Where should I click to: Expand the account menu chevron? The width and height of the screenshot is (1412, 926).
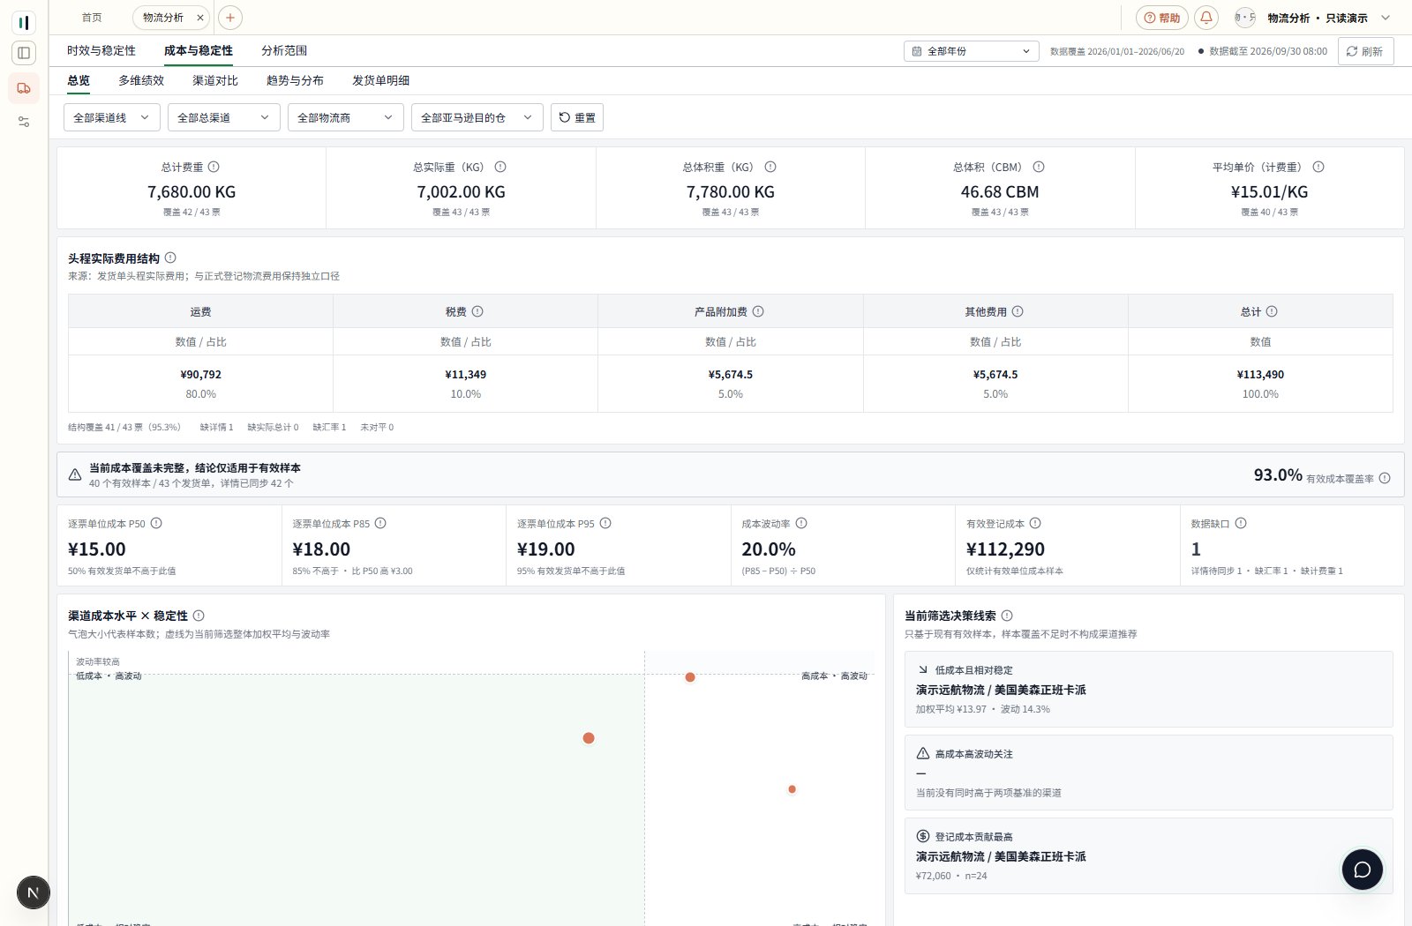pyautogui.click(x=1386, y=18)
